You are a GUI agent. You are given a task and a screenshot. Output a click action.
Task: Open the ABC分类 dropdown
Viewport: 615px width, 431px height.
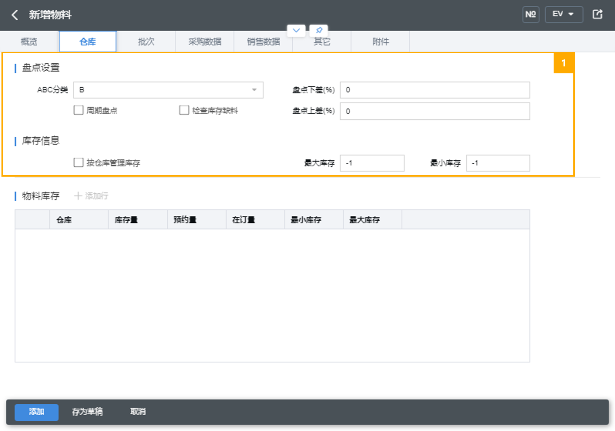168,90
